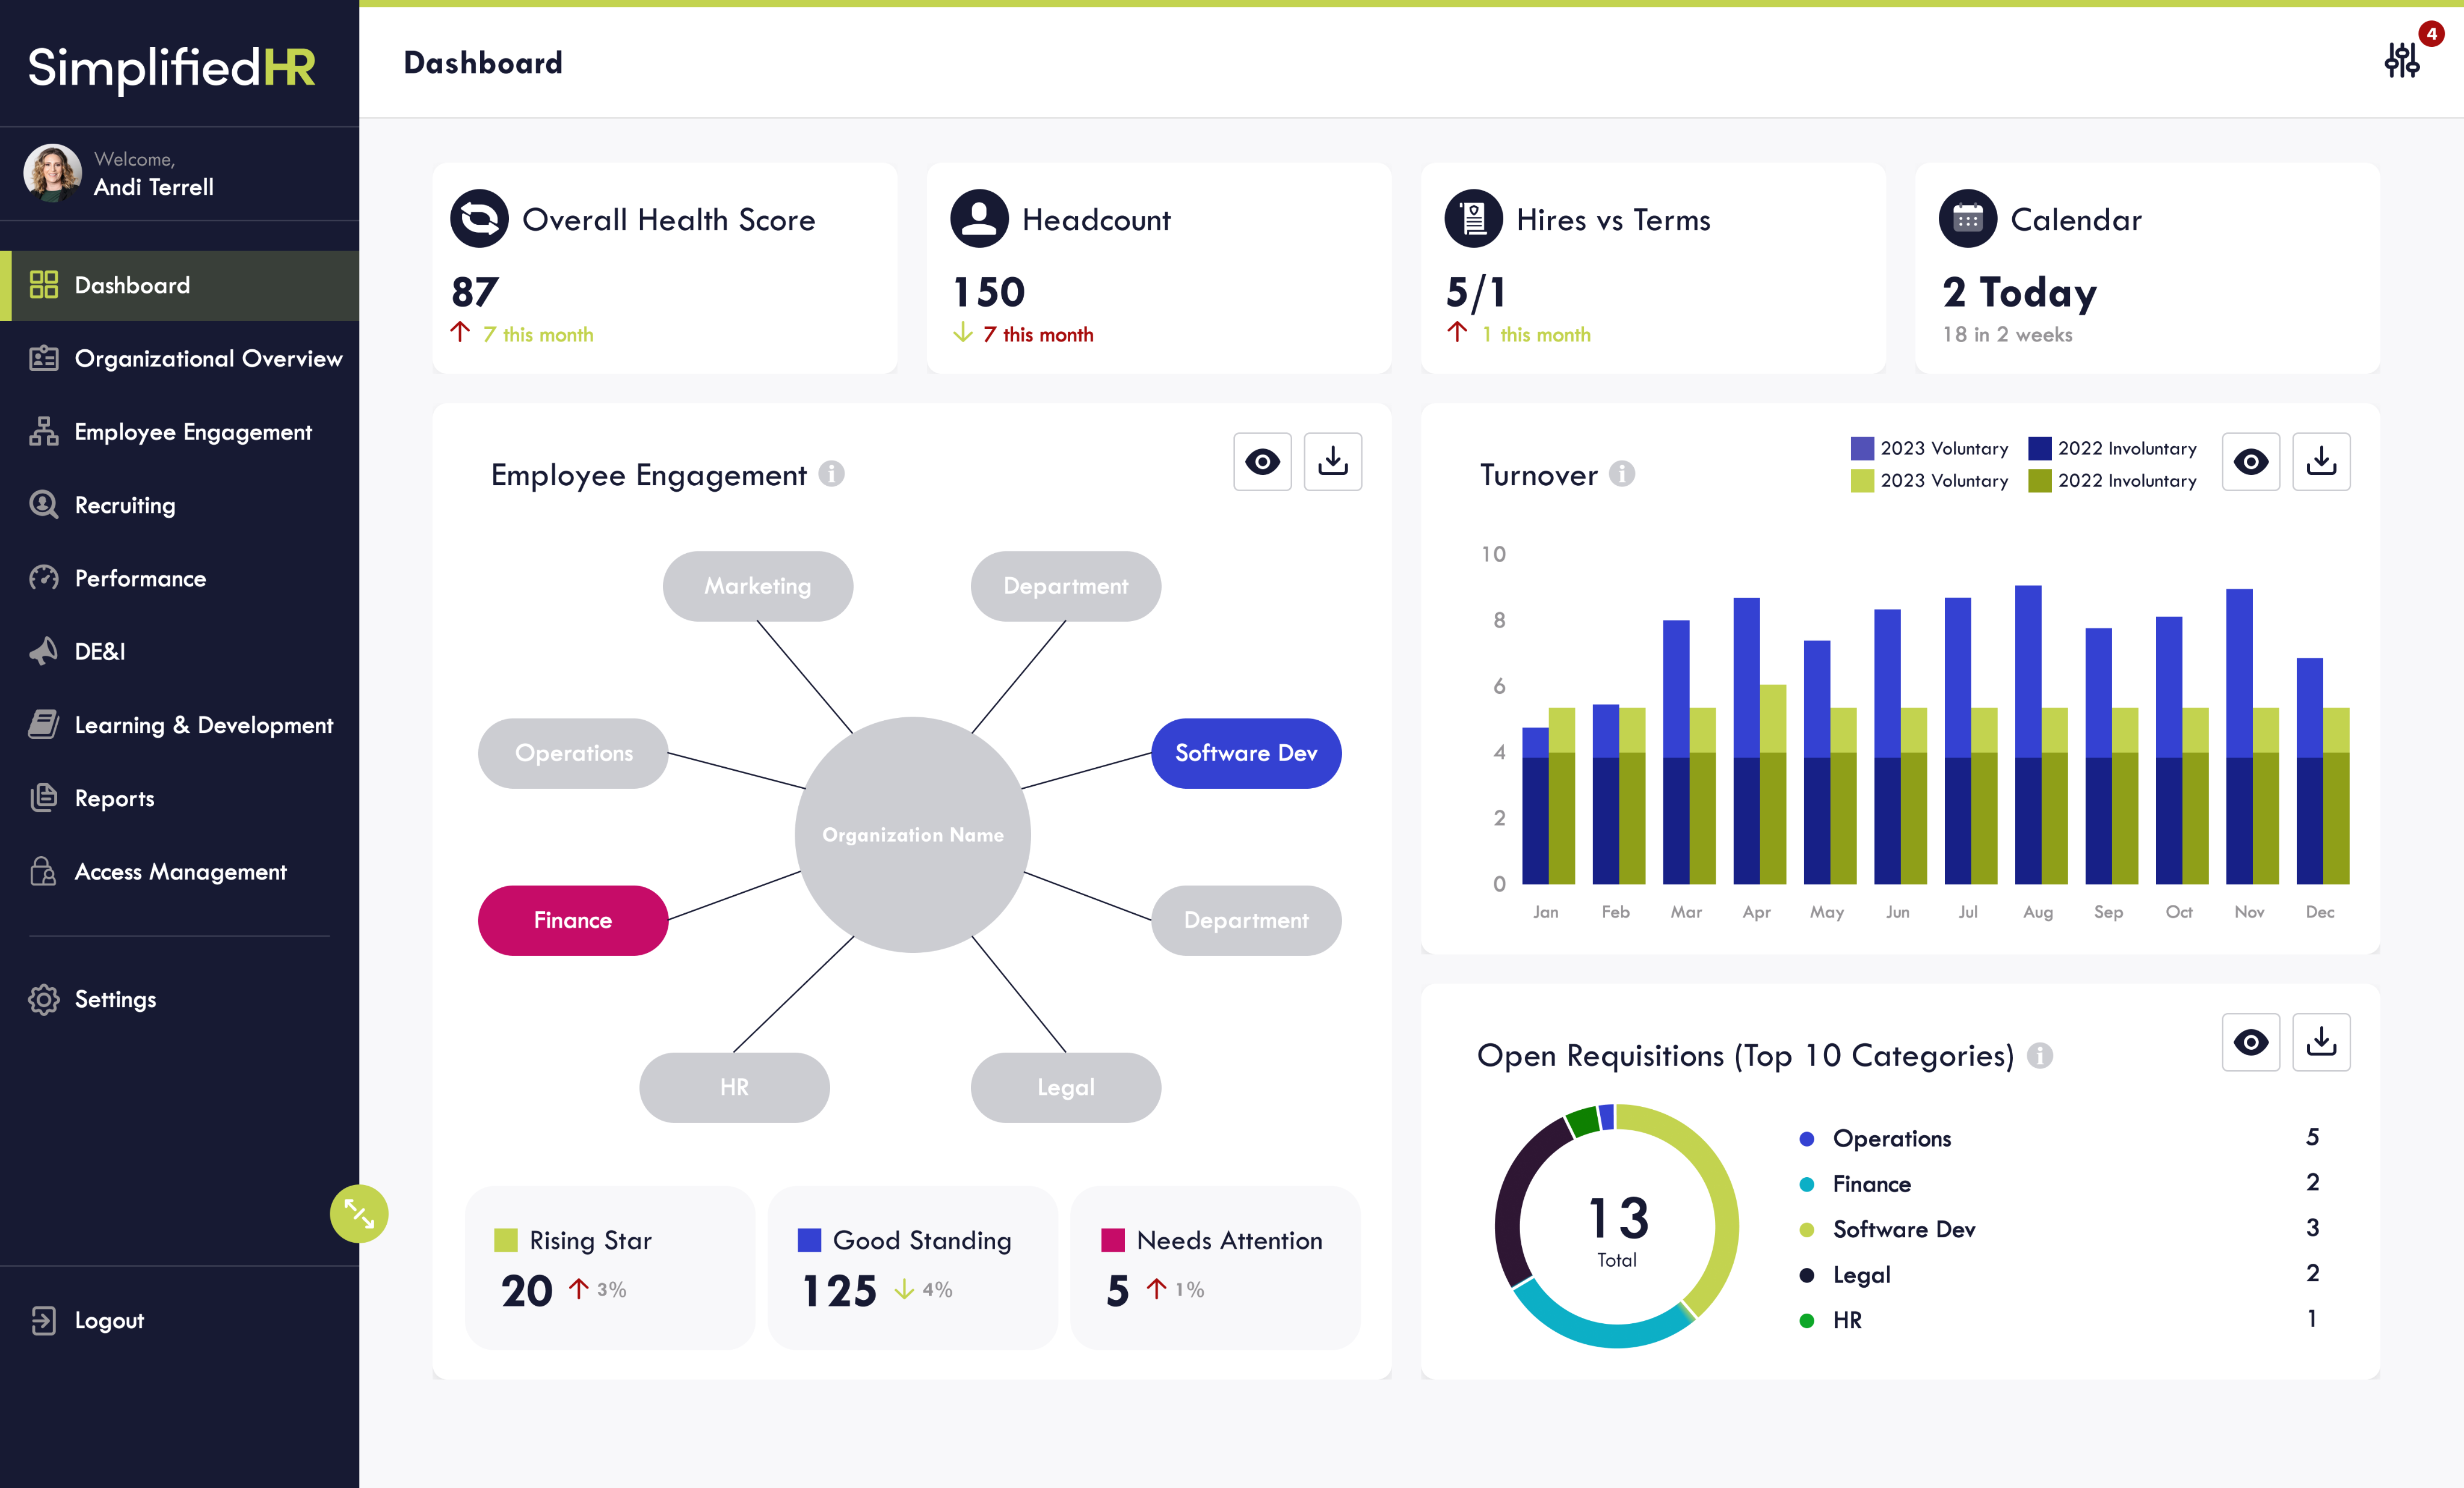Open the filter settings sliders icon
Screen dimensions: 2464x1488
click(2401, 61)
